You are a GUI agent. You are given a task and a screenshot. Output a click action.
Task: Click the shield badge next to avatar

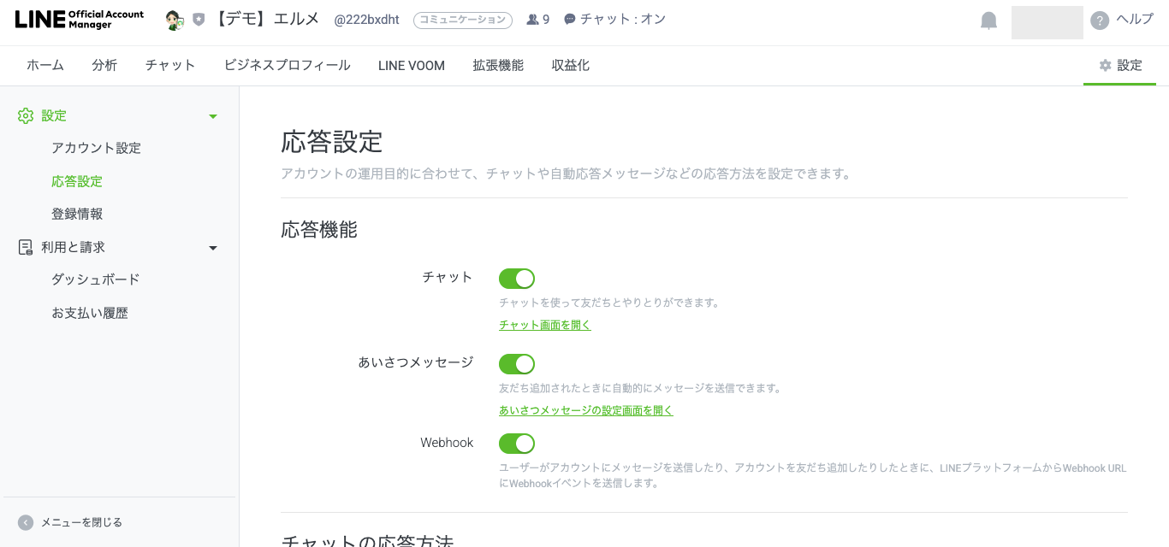pyautogui.click(x=199, y=20)
